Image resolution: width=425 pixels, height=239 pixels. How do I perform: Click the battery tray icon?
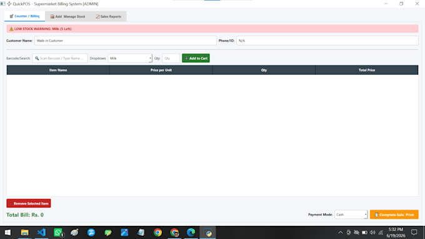tap(364, 233)
